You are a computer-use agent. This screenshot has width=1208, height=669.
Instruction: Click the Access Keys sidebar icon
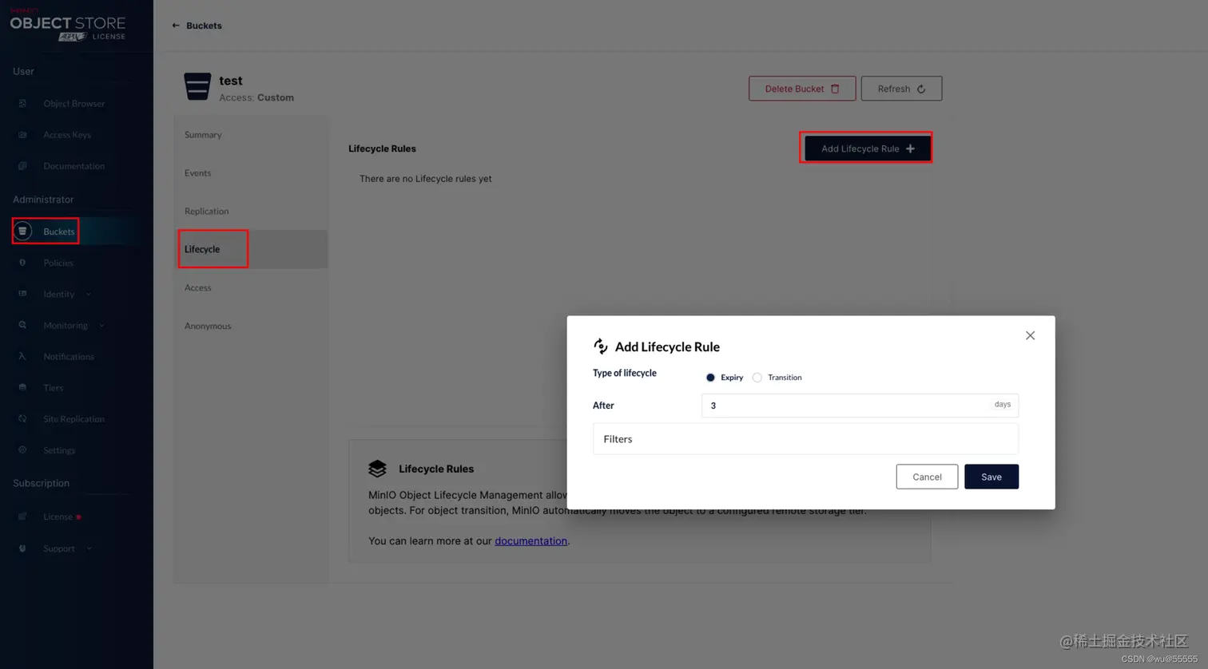22,135
